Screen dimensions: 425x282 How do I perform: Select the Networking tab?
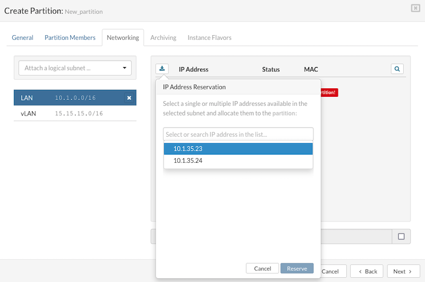tap(123, 38)
